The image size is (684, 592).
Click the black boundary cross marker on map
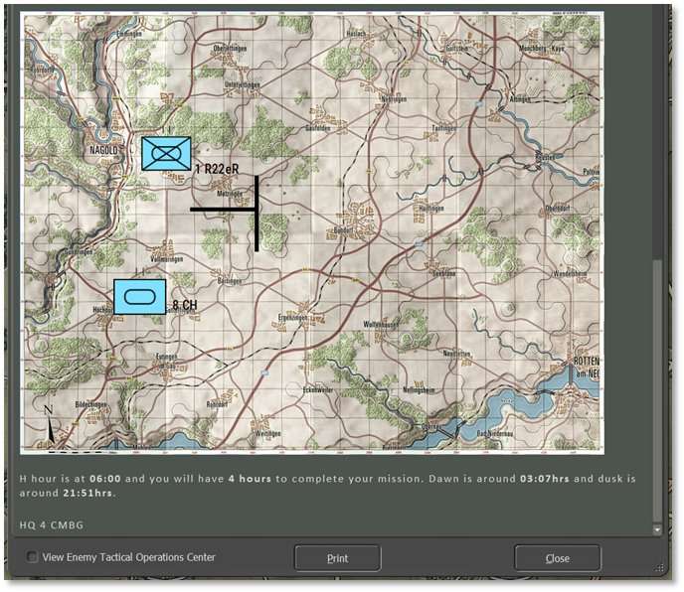(256, 211)
